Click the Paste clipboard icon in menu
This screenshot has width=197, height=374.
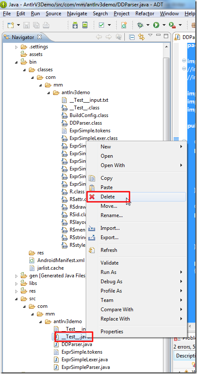pyautogui.click(x=92, y=187)
